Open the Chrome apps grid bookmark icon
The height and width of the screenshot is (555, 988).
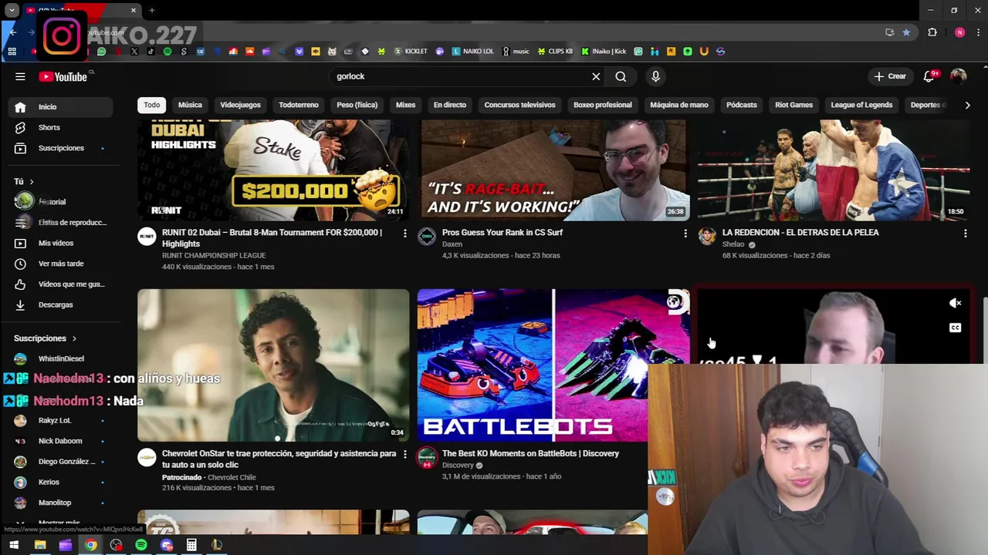12,52
